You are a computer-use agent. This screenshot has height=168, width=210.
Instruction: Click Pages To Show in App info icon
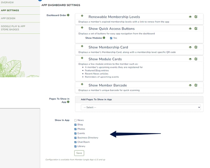coord(68,102)
